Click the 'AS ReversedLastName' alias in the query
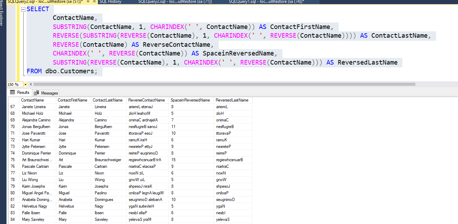 (362, 62)
